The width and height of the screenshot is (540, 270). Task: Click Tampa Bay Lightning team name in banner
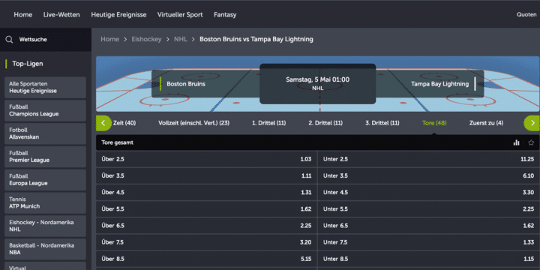pos(439,84)
